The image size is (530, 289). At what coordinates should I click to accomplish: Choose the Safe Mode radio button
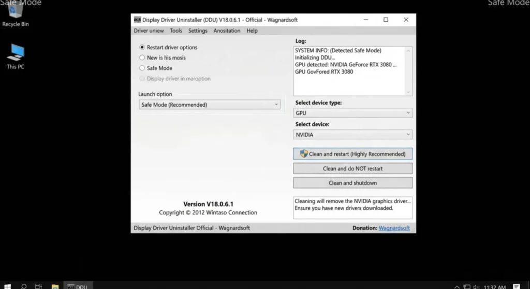142,68
